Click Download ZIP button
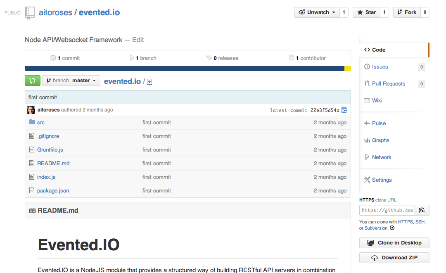 tap(394, 258)
